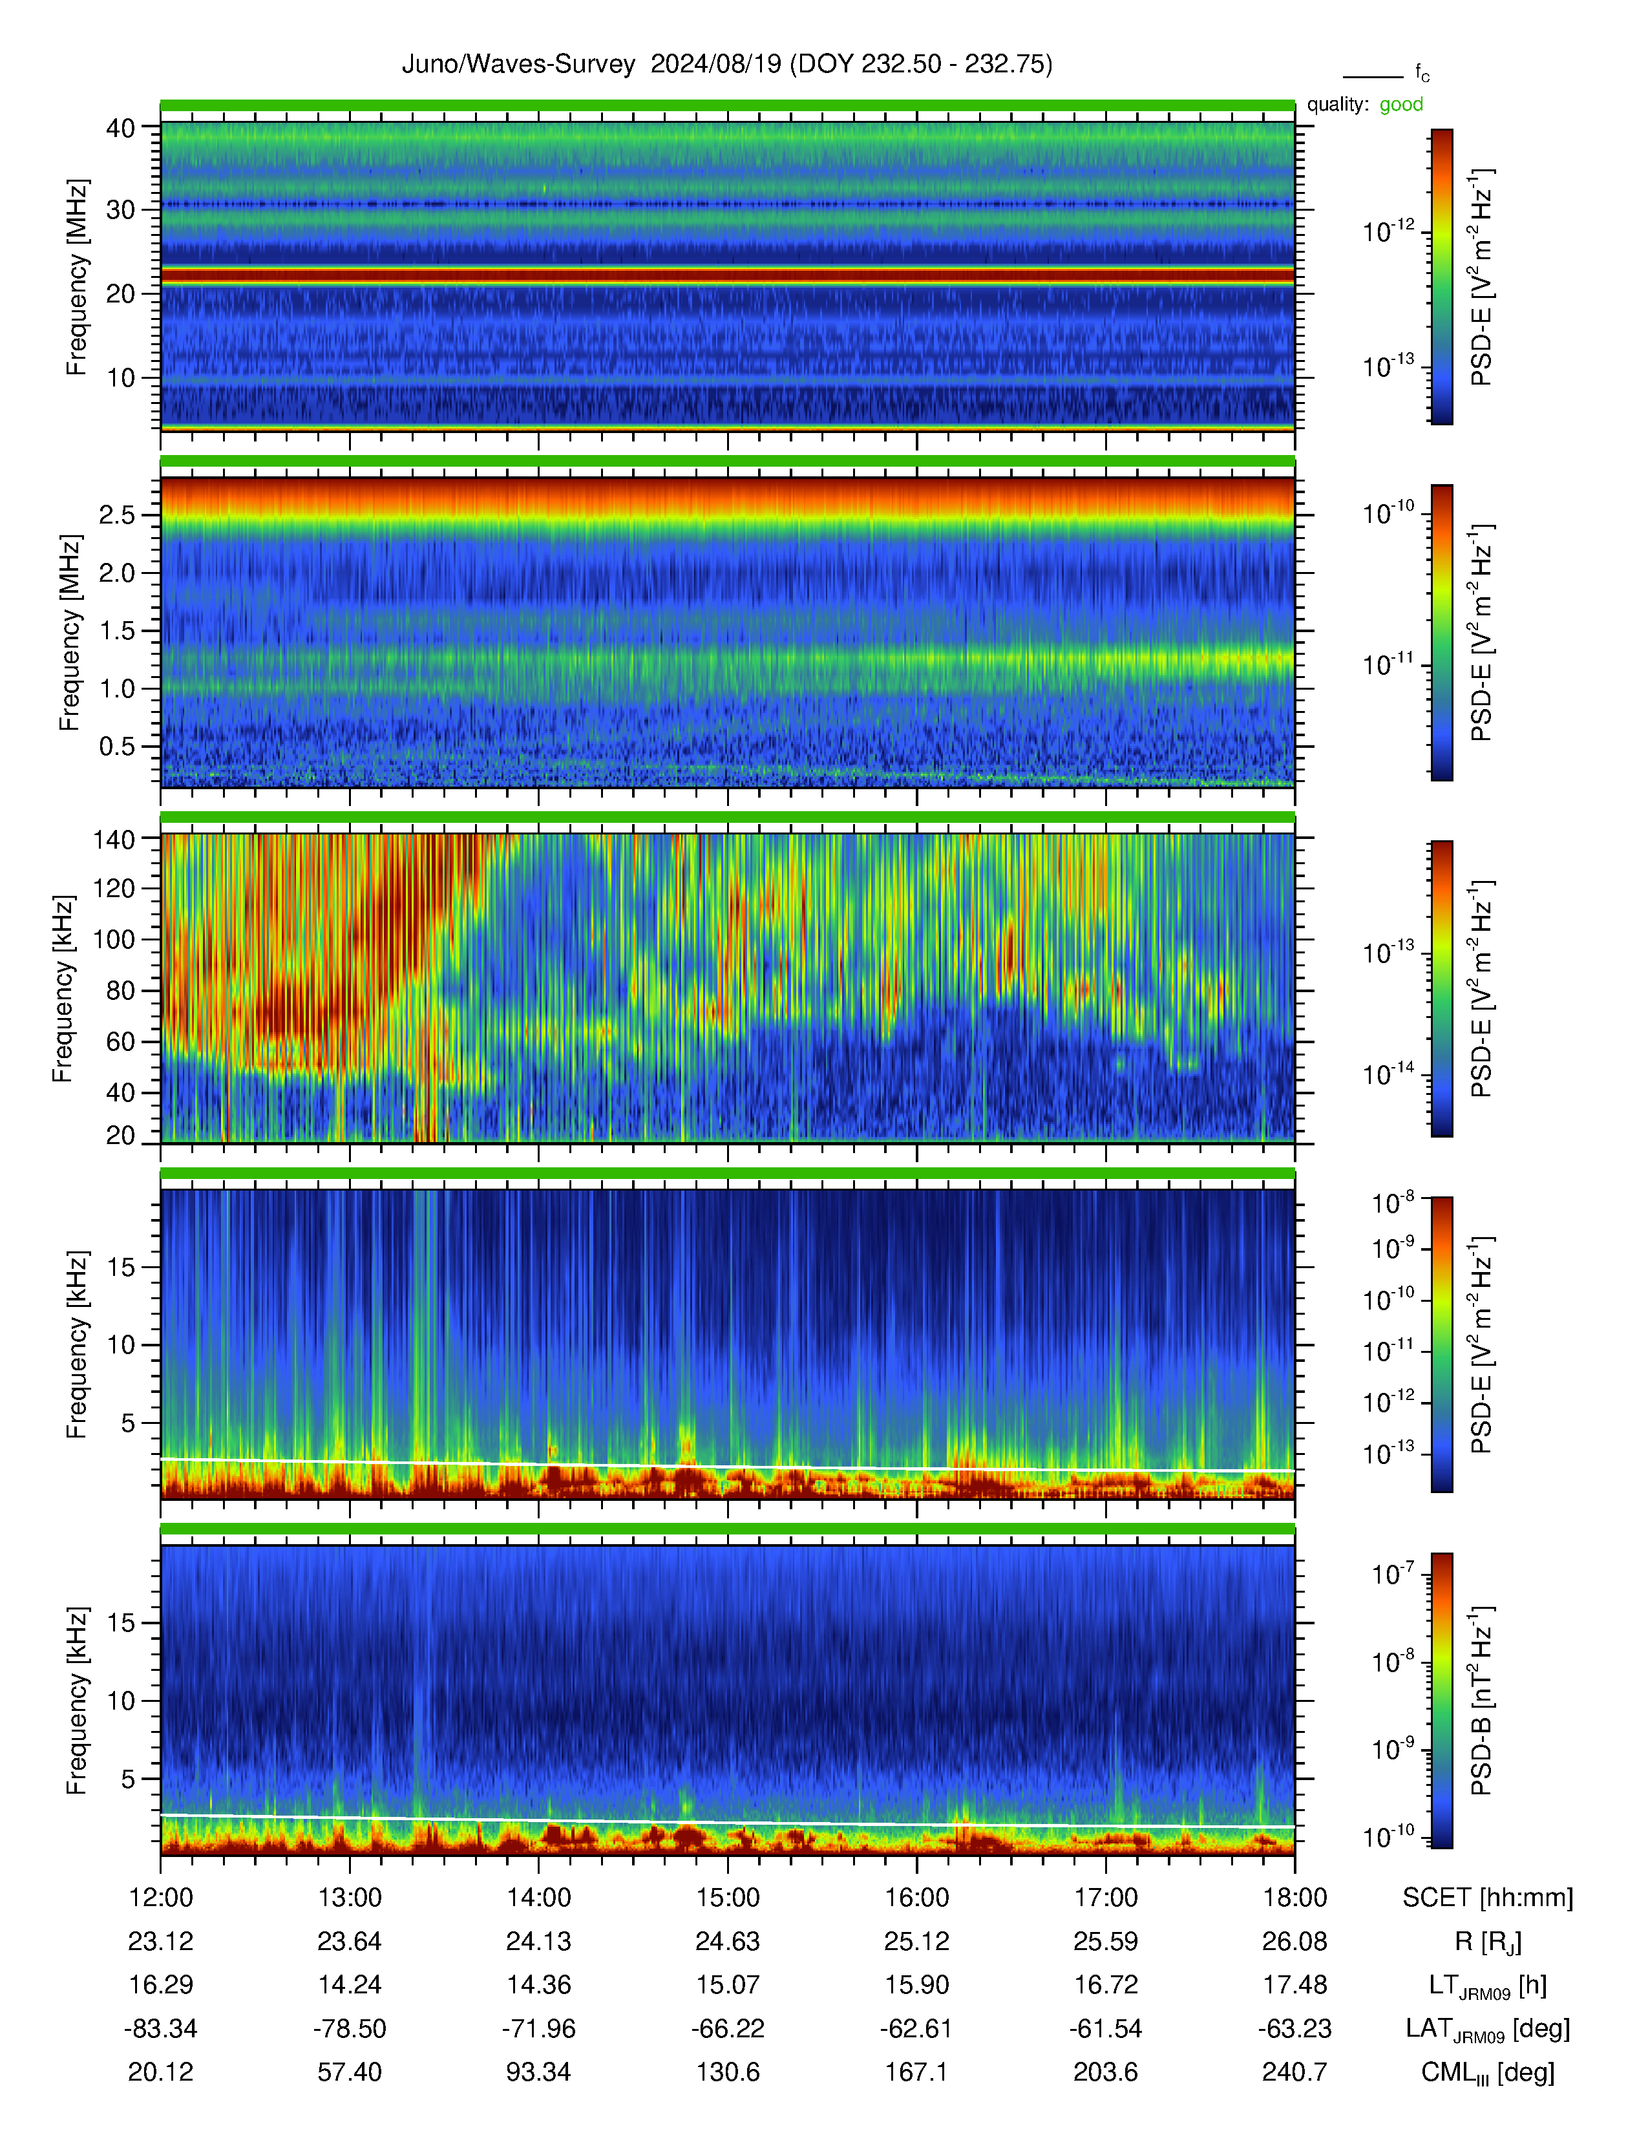1648x2133 pixels.
Task: Click the 14:00 SCET time label
Action: pyautogui.click(x=538, y=1898)
